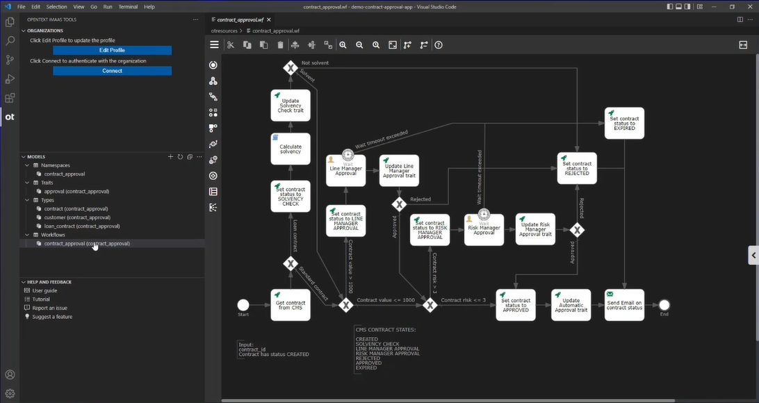Select the Calculate solvency workflow node

[291, 149]
